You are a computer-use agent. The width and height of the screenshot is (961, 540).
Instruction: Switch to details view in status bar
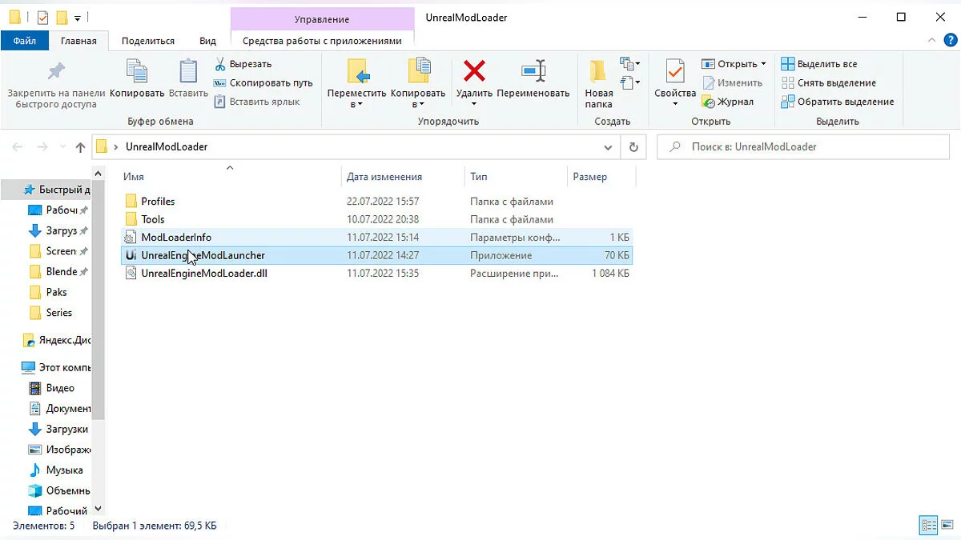click(929, 526)
